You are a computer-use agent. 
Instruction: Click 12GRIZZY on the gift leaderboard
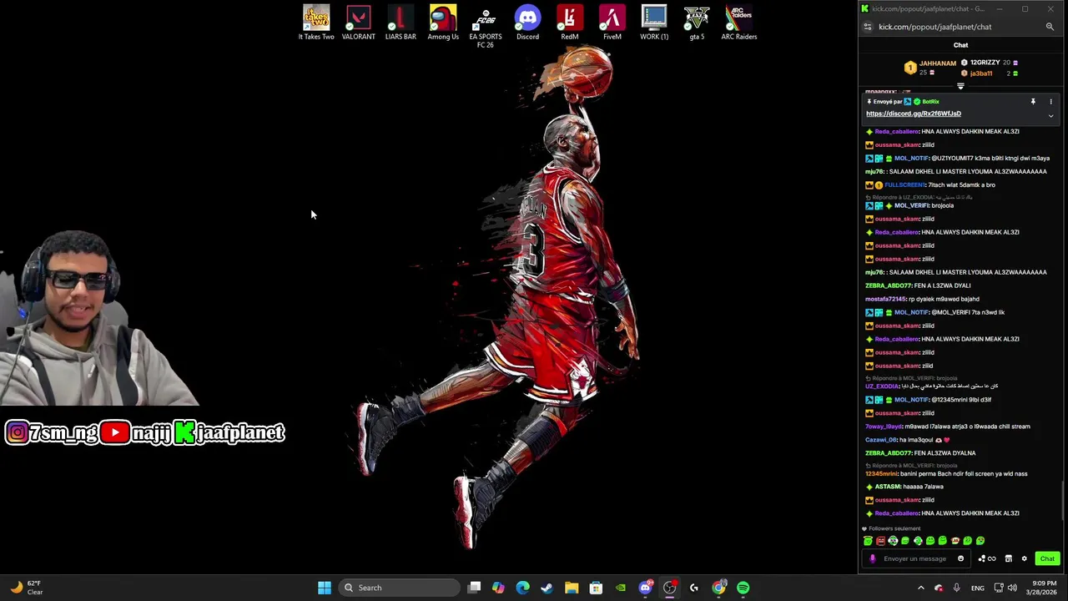[x=985, y=63]
